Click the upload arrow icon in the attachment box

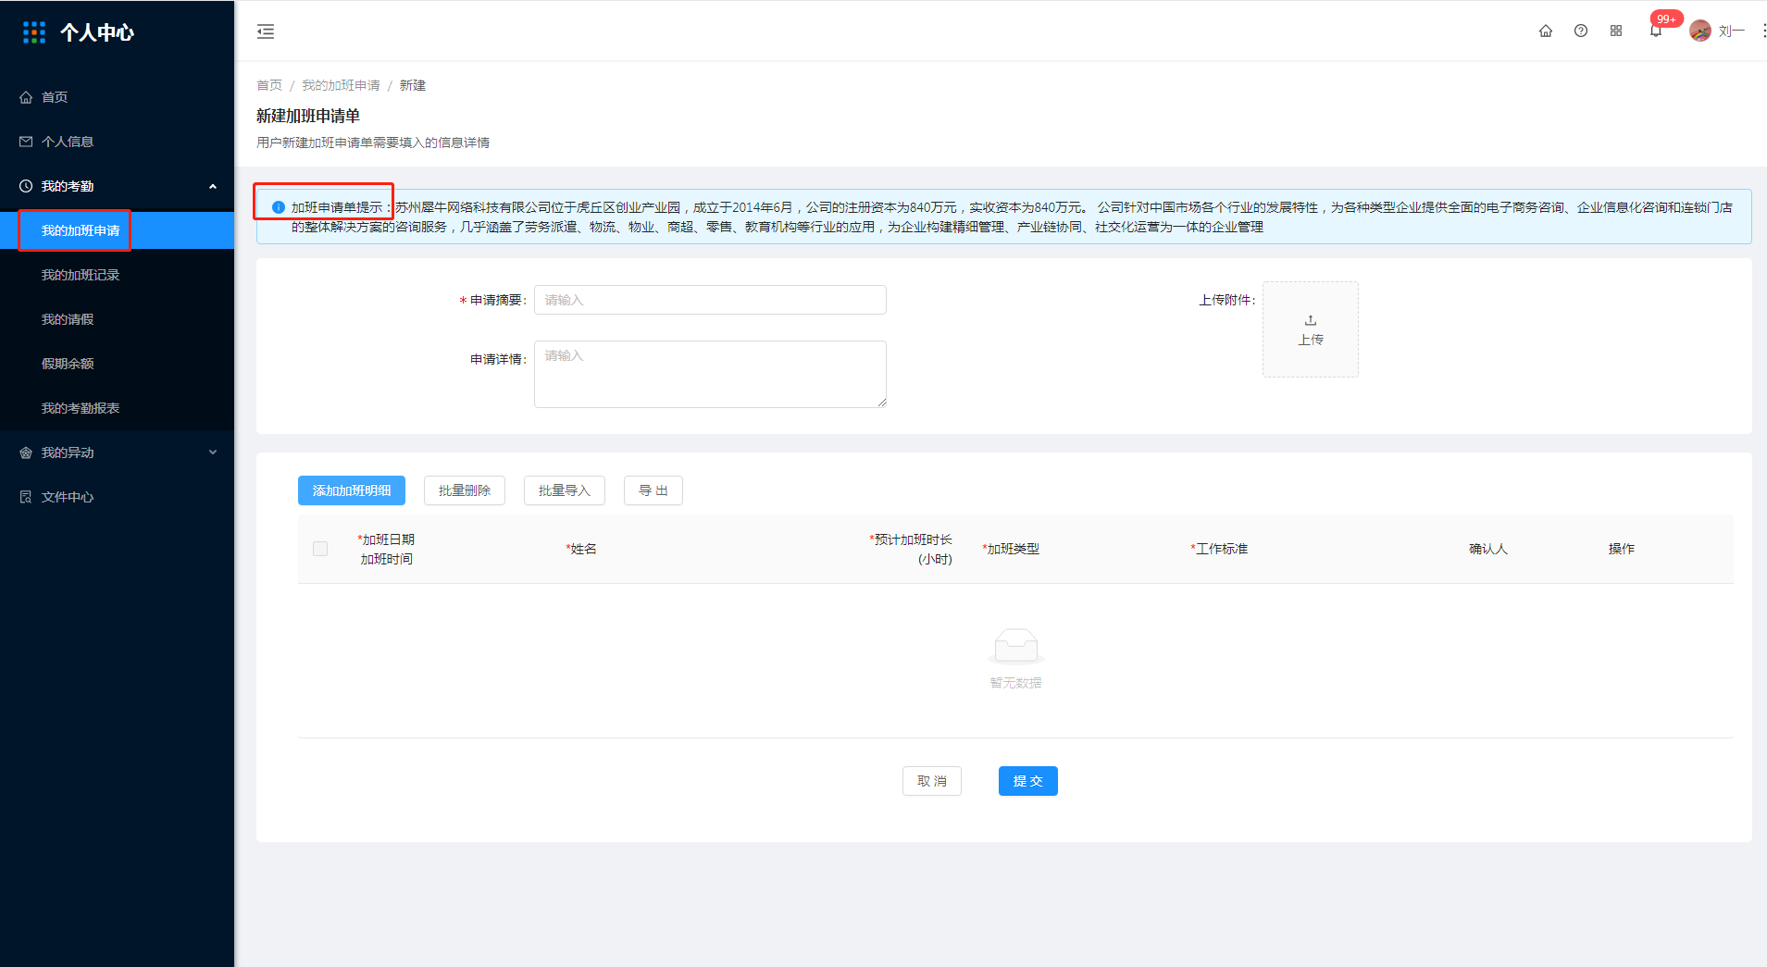[x=1311, y=320]
